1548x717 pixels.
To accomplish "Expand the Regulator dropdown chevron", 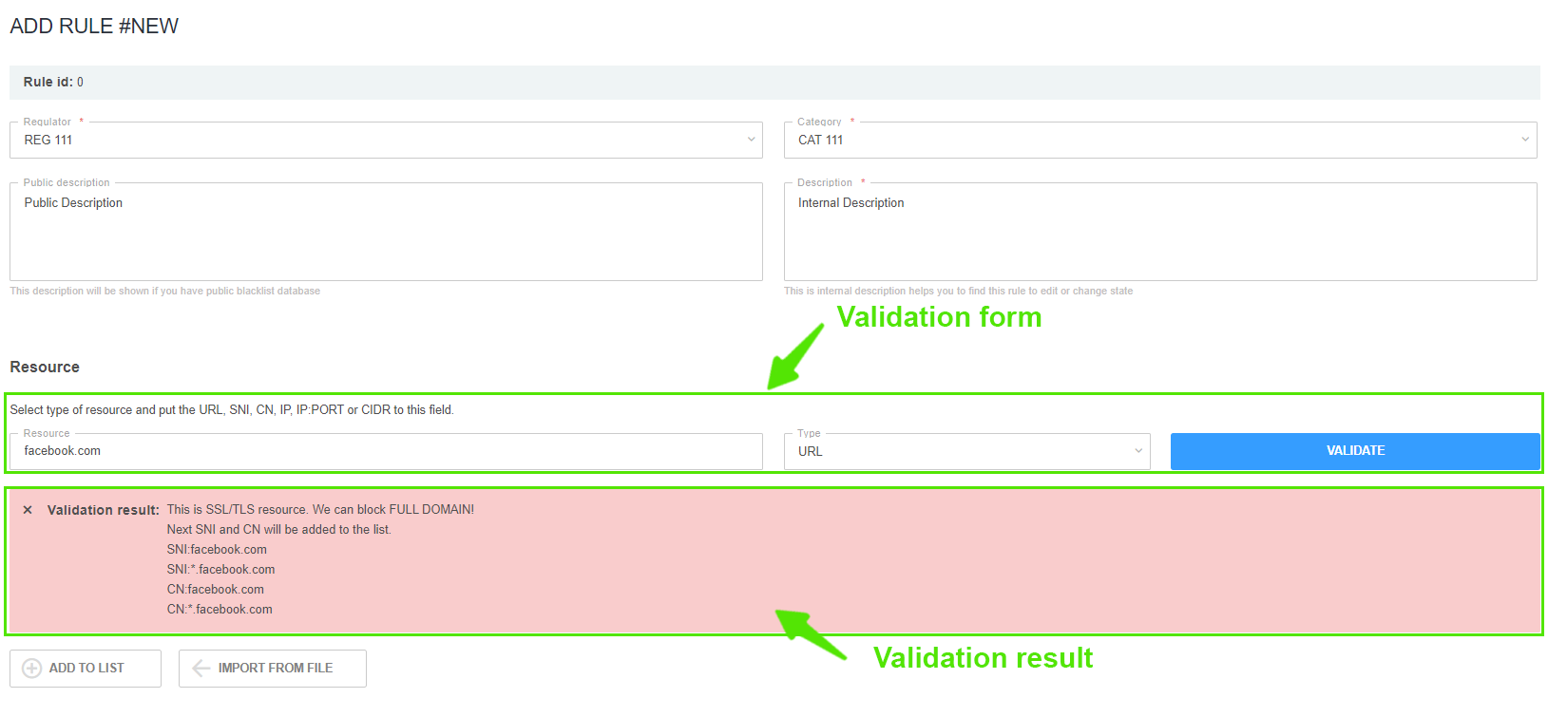I will tap(751, 140).
